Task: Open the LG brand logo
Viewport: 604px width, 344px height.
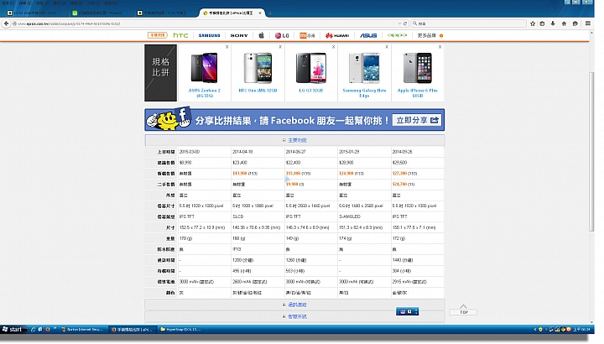Action: click(282, 35)
